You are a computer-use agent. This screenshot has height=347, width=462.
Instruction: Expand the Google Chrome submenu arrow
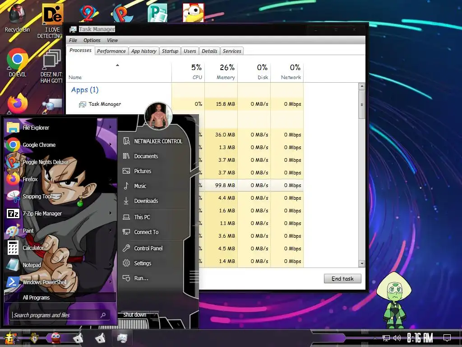[111, 145]
